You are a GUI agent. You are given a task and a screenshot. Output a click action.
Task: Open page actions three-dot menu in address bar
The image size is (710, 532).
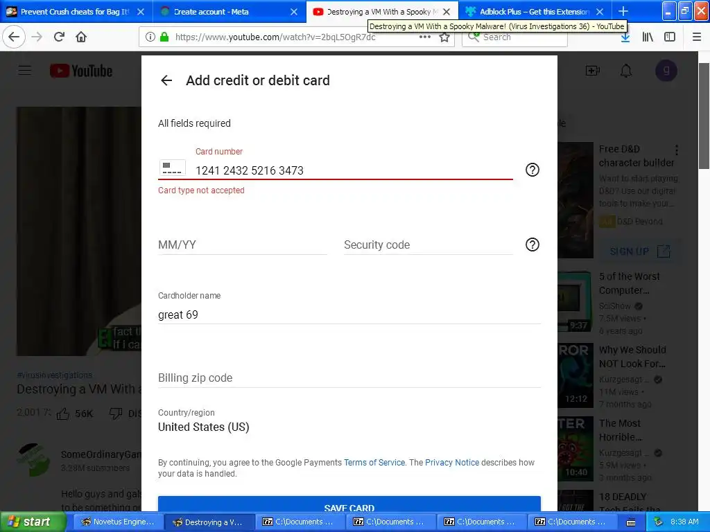[x=425, y=37]
